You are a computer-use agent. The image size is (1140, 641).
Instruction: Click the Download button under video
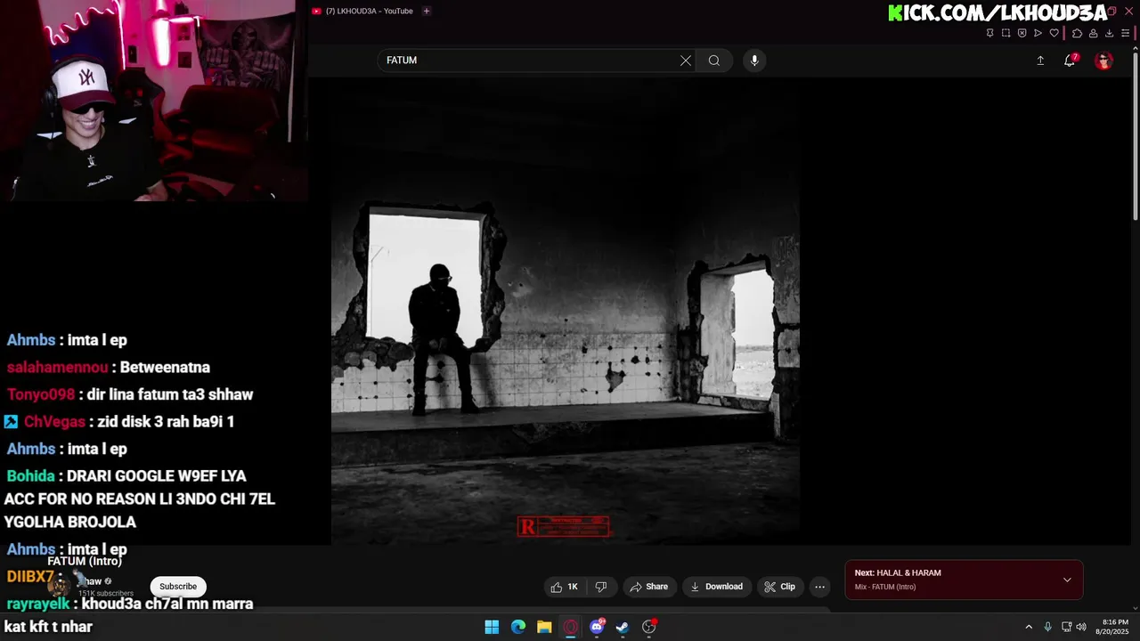click(716, 587)
